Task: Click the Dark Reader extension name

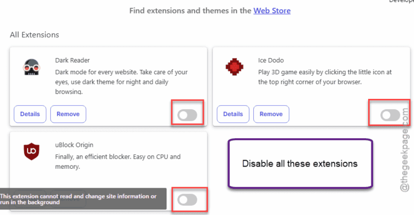Action: (72, 60)
